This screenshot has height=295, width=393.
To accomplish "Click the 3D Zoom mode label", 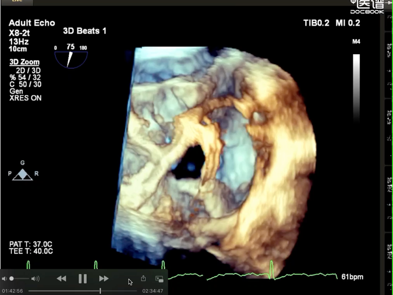I will (x=24, y=62).
